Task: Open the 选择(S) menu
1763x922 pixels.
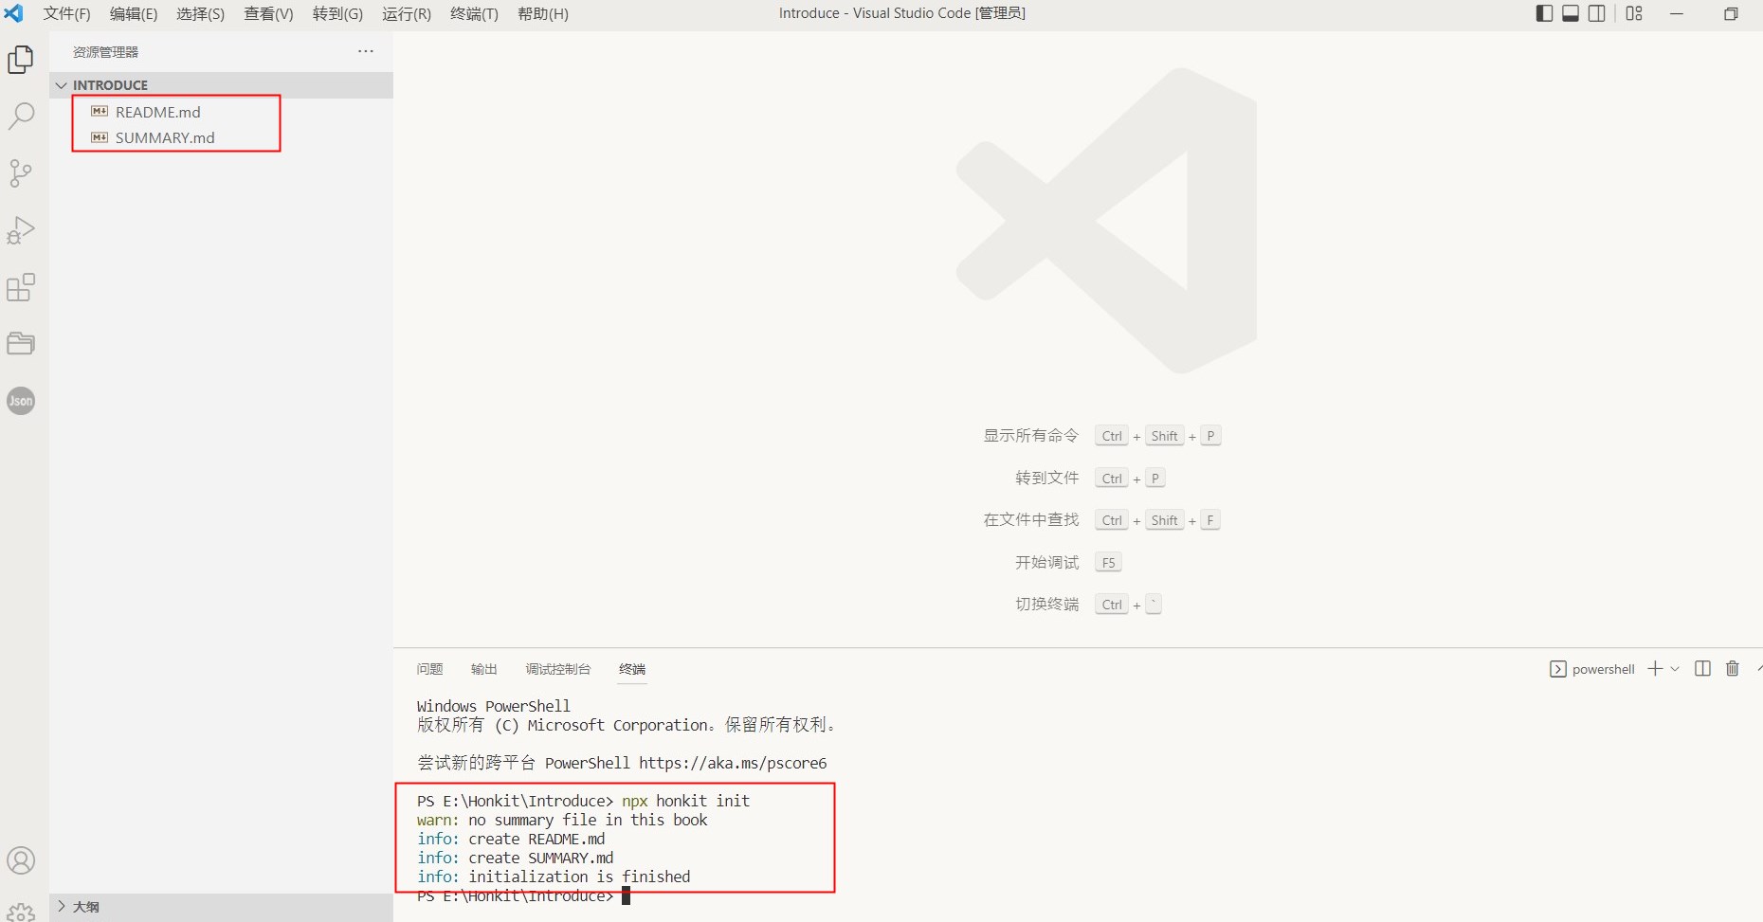Action: pyautogui.click(x=200, y=13)
